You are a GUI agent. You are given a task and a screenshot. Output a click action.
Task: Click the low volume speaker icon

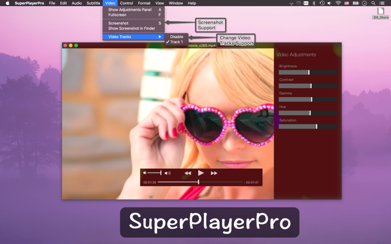(145, 173)
